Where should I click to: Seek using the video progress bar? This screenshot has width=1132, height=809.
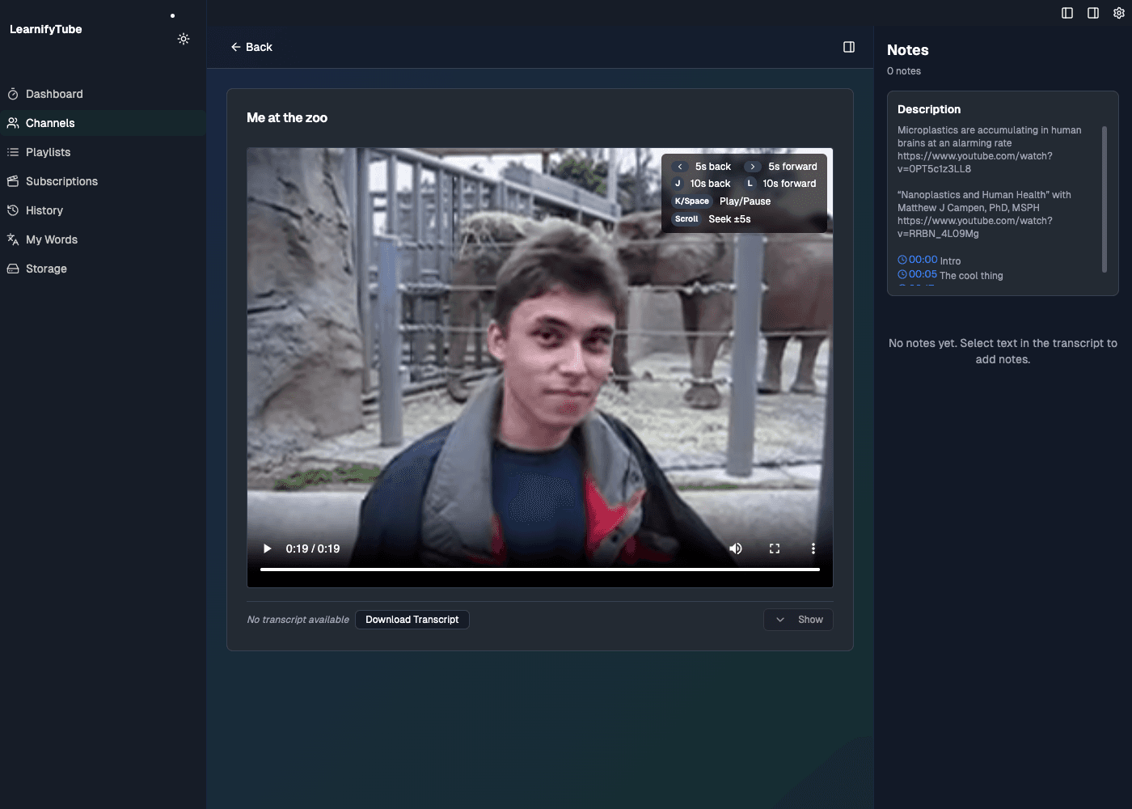(539, 569)
